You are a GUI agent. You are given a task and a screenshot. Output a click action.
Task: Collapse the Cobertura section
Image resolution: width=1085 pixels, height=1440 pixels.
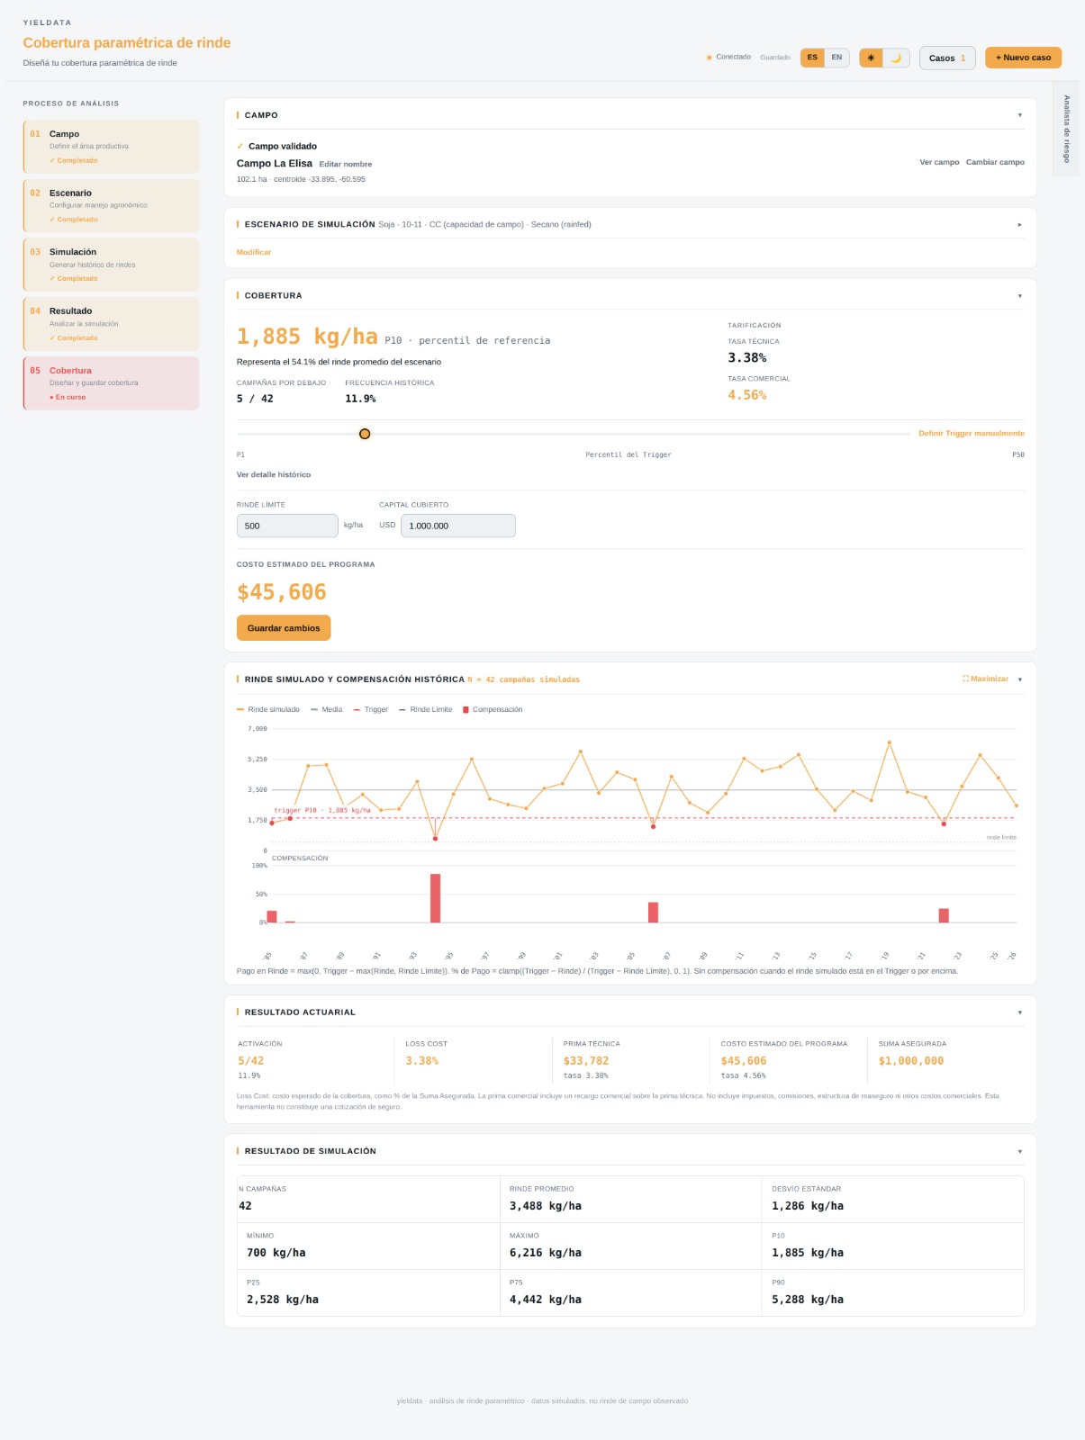[x=1020, y=295]
